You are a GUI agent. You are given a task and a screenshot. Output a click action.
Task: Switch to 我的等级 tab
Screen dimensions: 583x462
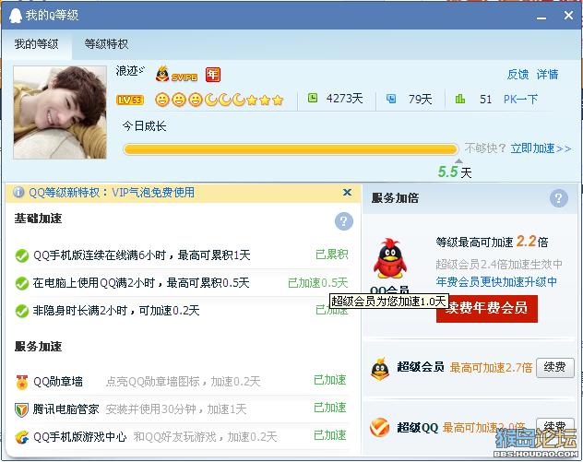pos(37,44)
